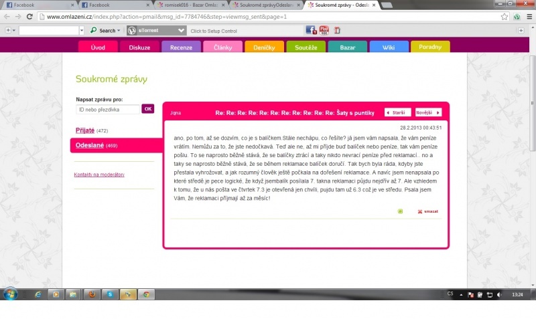Viewport: 536px width, 319px height.
Task: Go to the newer message with Novější
Action: pyautogui.click(x=428, y=112)
